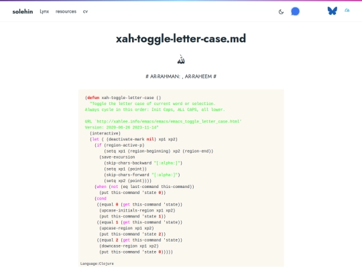The image size is (362, 271).
Task: Click the '(save-excursion' code line
Action: [117, 157]
